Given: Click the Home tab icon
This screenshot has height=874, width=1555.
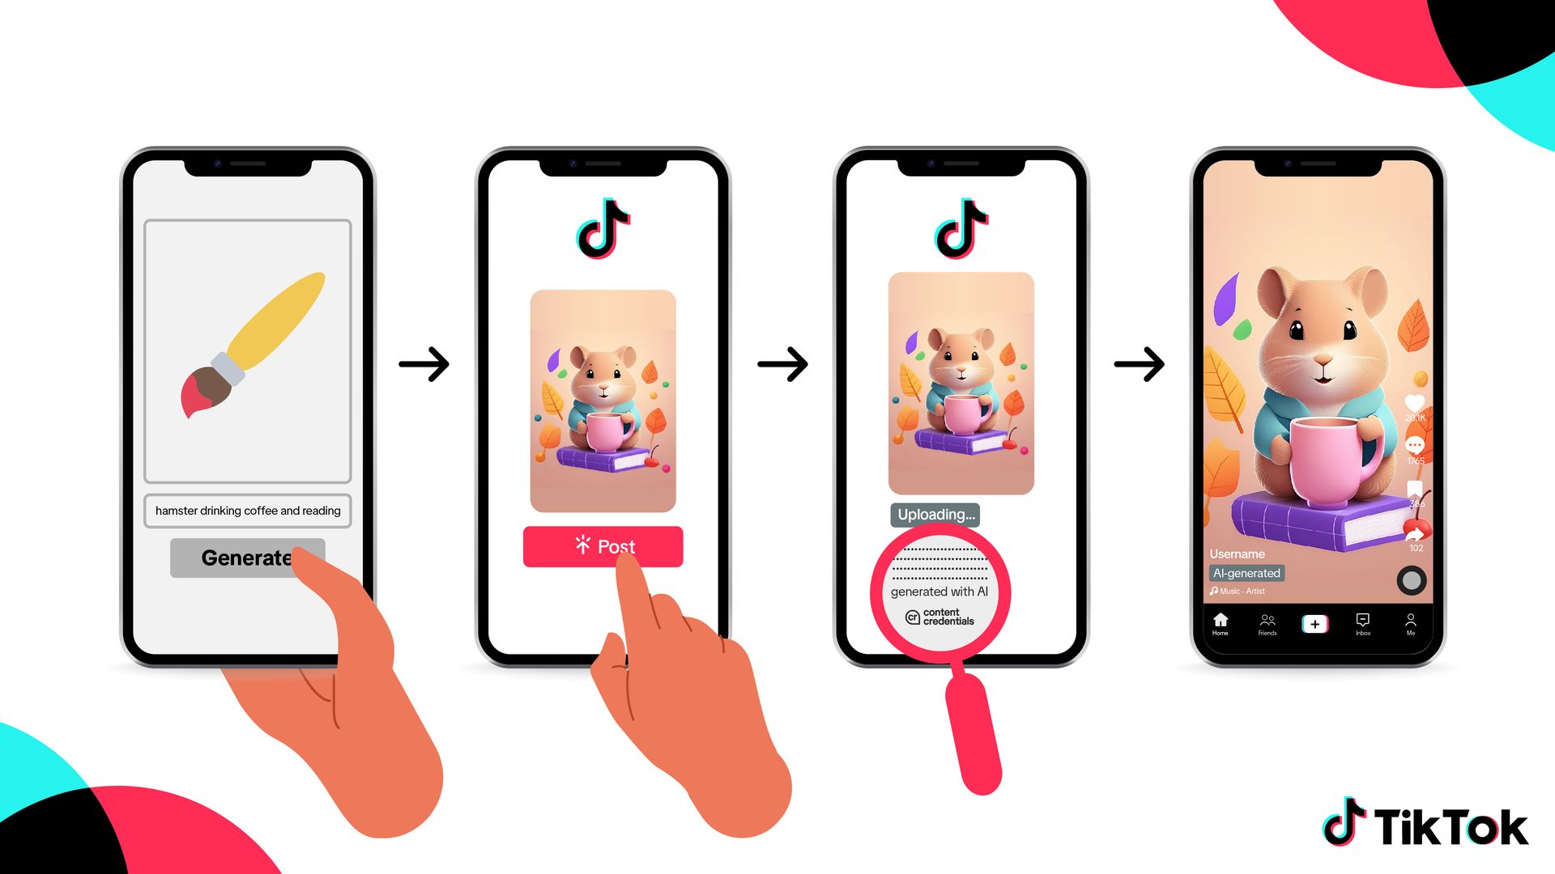Looking at the screenshot, I should (1221, 622).
